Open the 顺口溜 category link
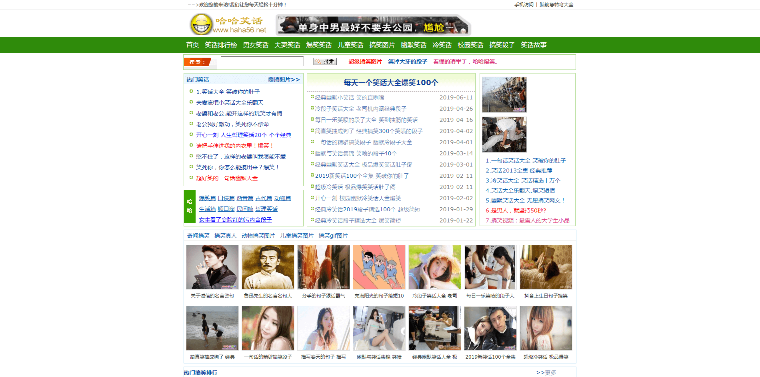Viewport: 760px width, 377px height. [226, 209]
